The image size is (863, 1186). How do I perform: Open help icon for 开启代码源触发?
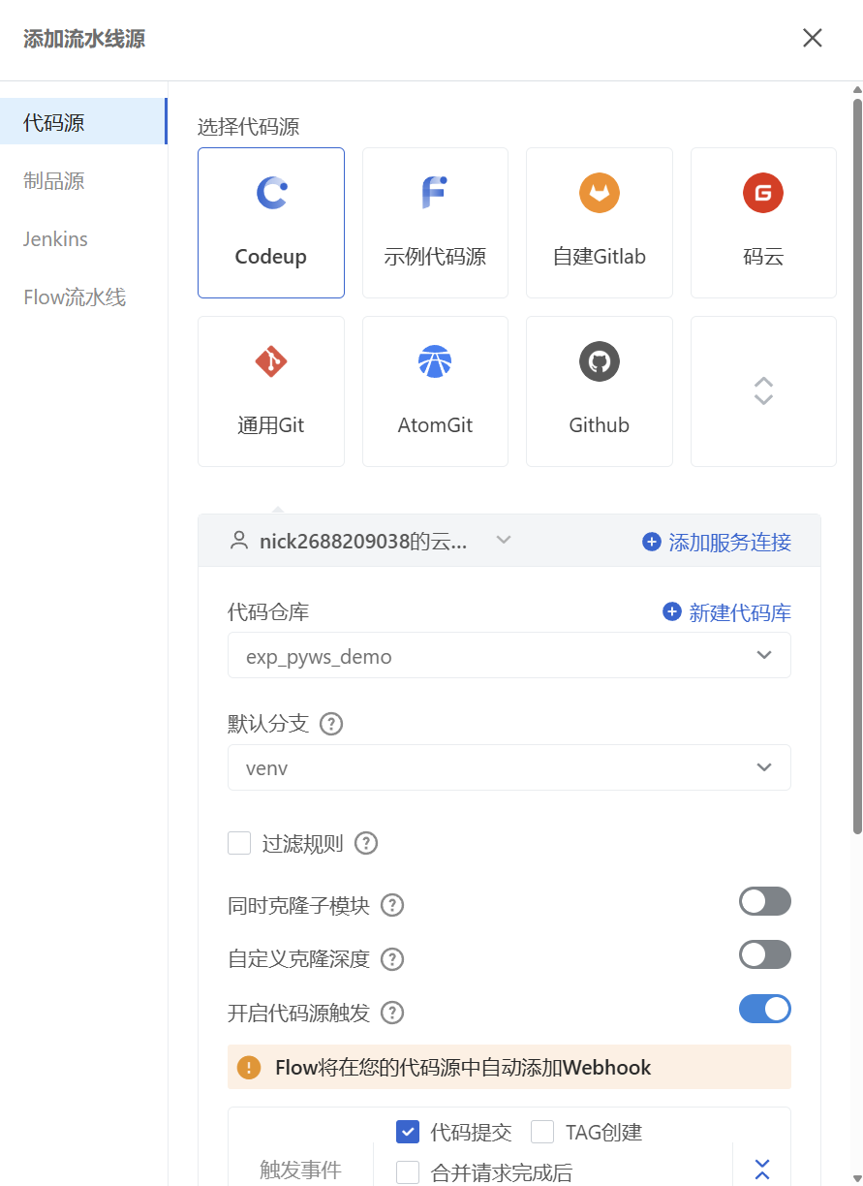point(392,1013)
